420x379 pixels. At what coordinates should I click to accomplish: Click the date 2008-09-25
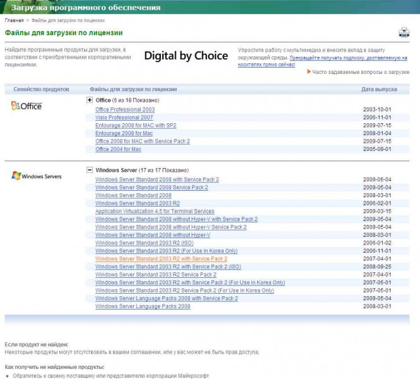click(x=377, y=267)
